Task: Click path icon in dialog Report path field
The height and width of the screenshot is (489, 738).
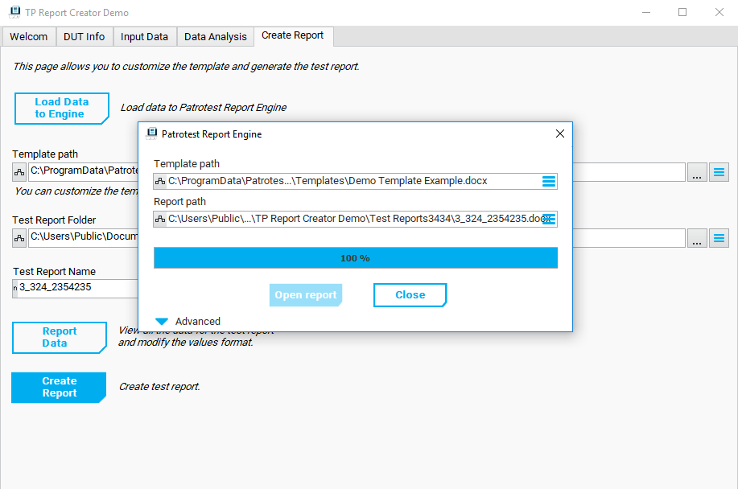Action: tap(160, 219)
